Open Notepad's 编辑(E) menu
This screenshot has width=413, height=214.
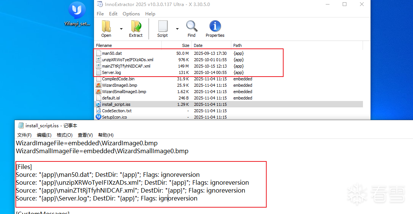point(44,135)
